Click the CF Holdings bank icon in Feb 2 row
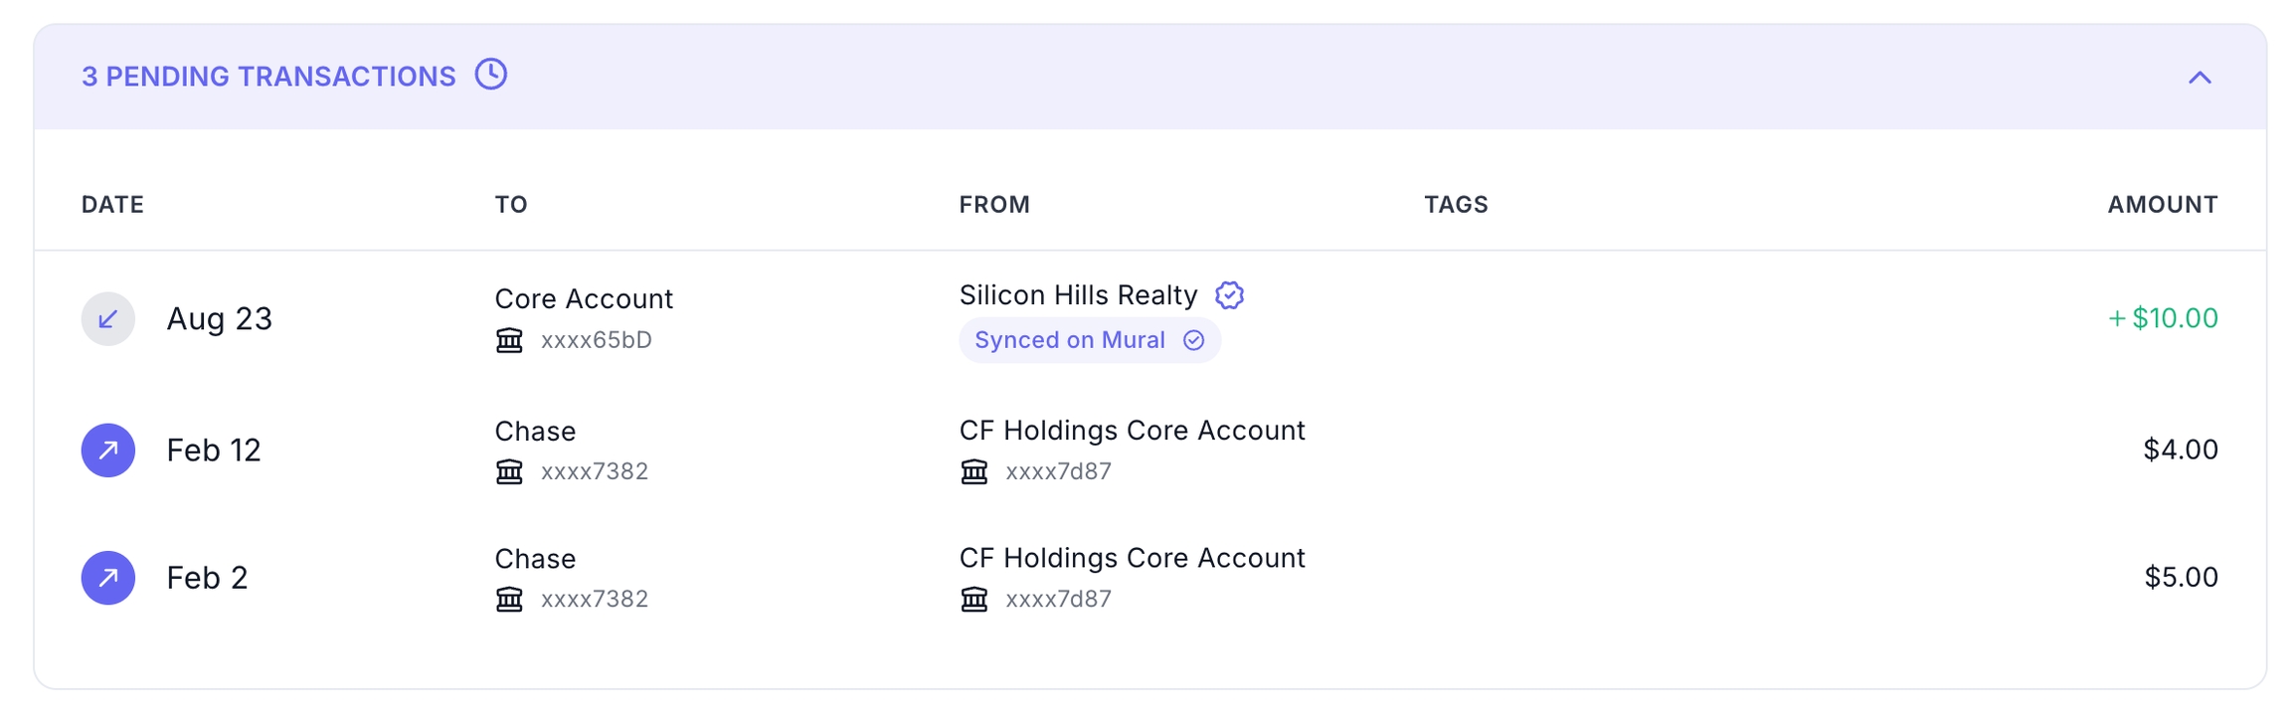Image resolution: width=2291 pixels, height=719 pixels. pos(974,599)
